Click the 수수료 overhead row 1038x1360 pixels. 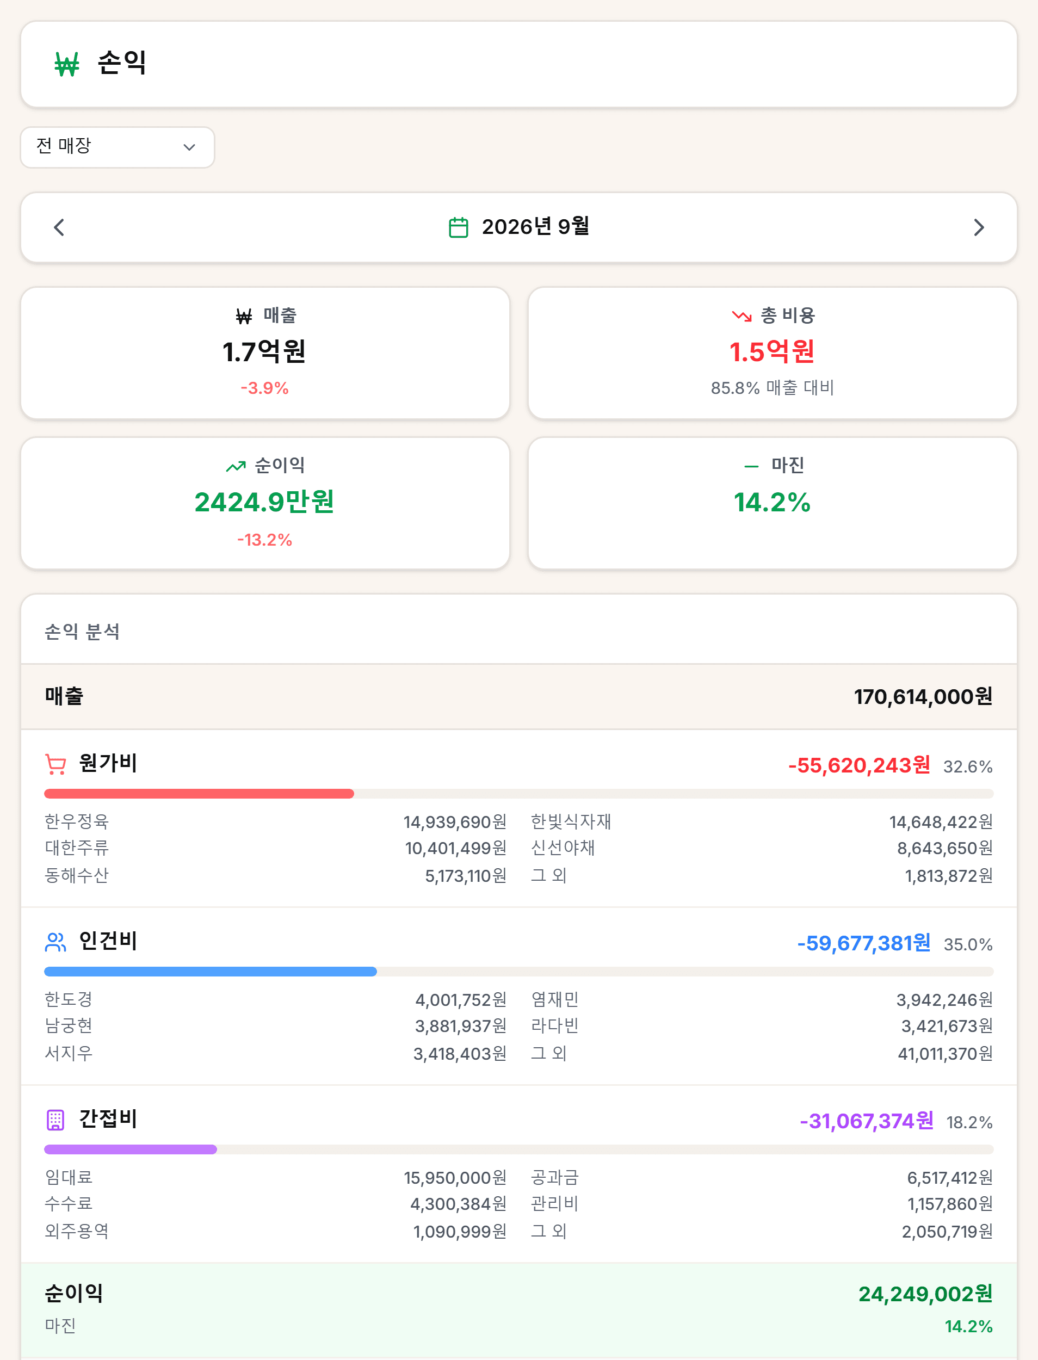[x=276, y=1204]
